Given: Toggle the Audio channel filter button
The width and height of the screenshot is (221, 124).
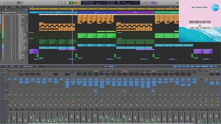Looking at the screenshot, I should pos(175,66).
